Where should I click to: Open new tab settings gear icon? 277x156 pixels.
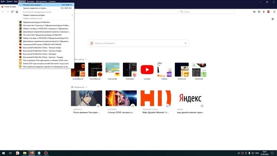coord(273,19)
